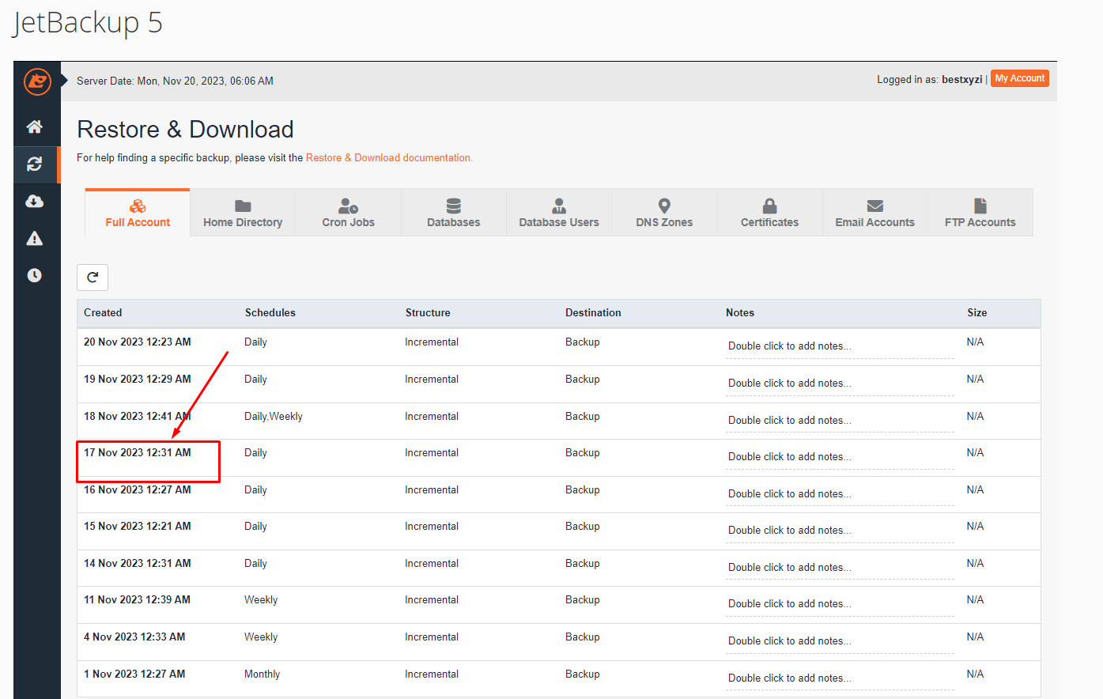
Task: Click the FTP Accounts file icon
Action: tap(980, 206)
